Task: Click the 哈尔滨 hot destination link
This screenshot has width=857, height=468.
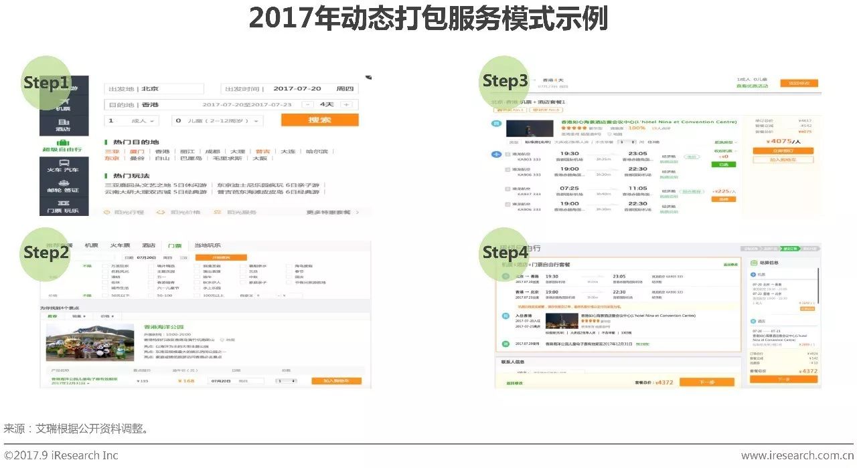Action: pos(317,152)
